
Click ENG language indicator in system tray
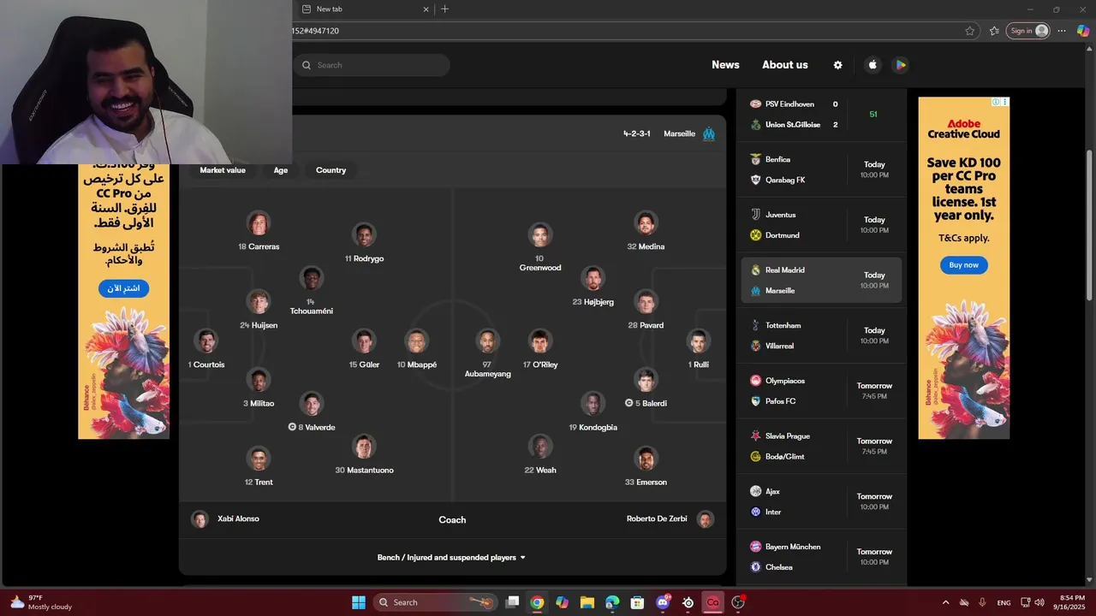coord(1004,602)
